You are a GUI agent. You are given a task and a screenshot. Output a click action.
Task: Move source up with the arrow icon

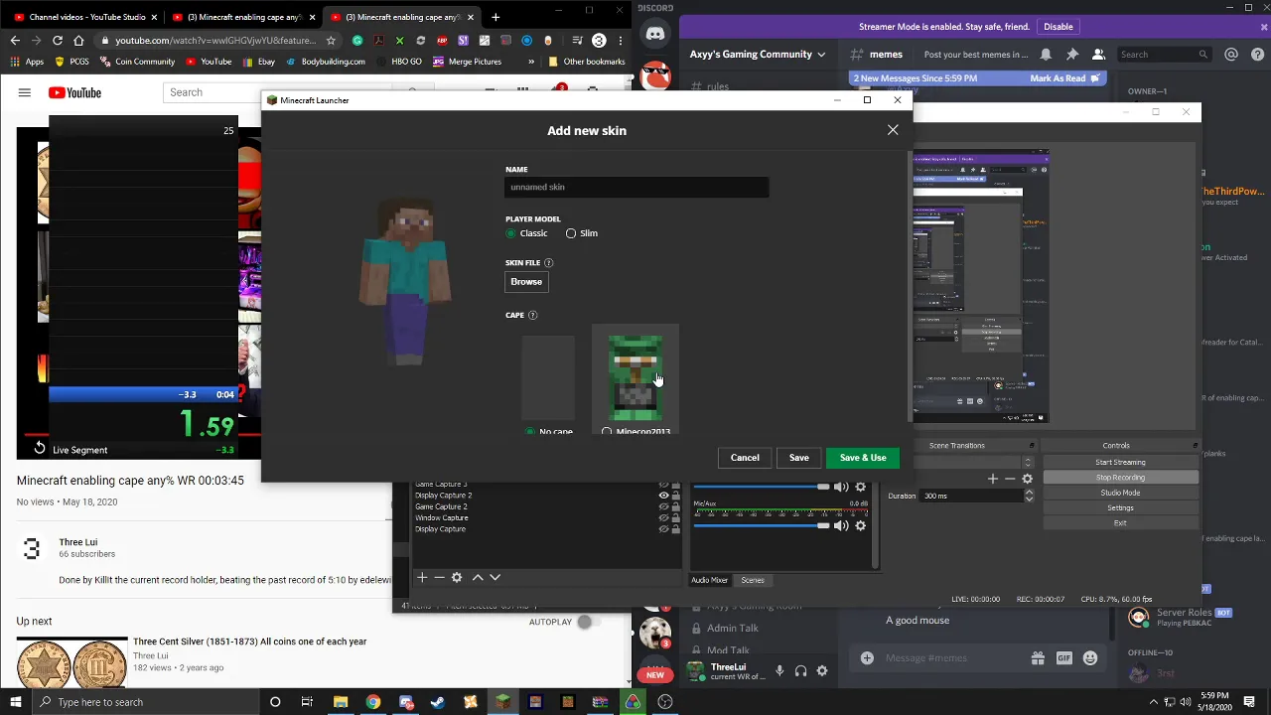(478, 577)
